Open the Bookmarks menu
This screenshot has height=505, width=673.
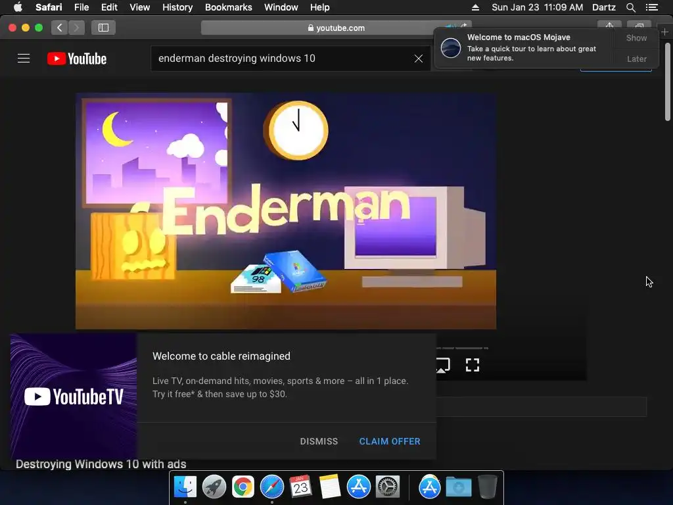(228, 7)
